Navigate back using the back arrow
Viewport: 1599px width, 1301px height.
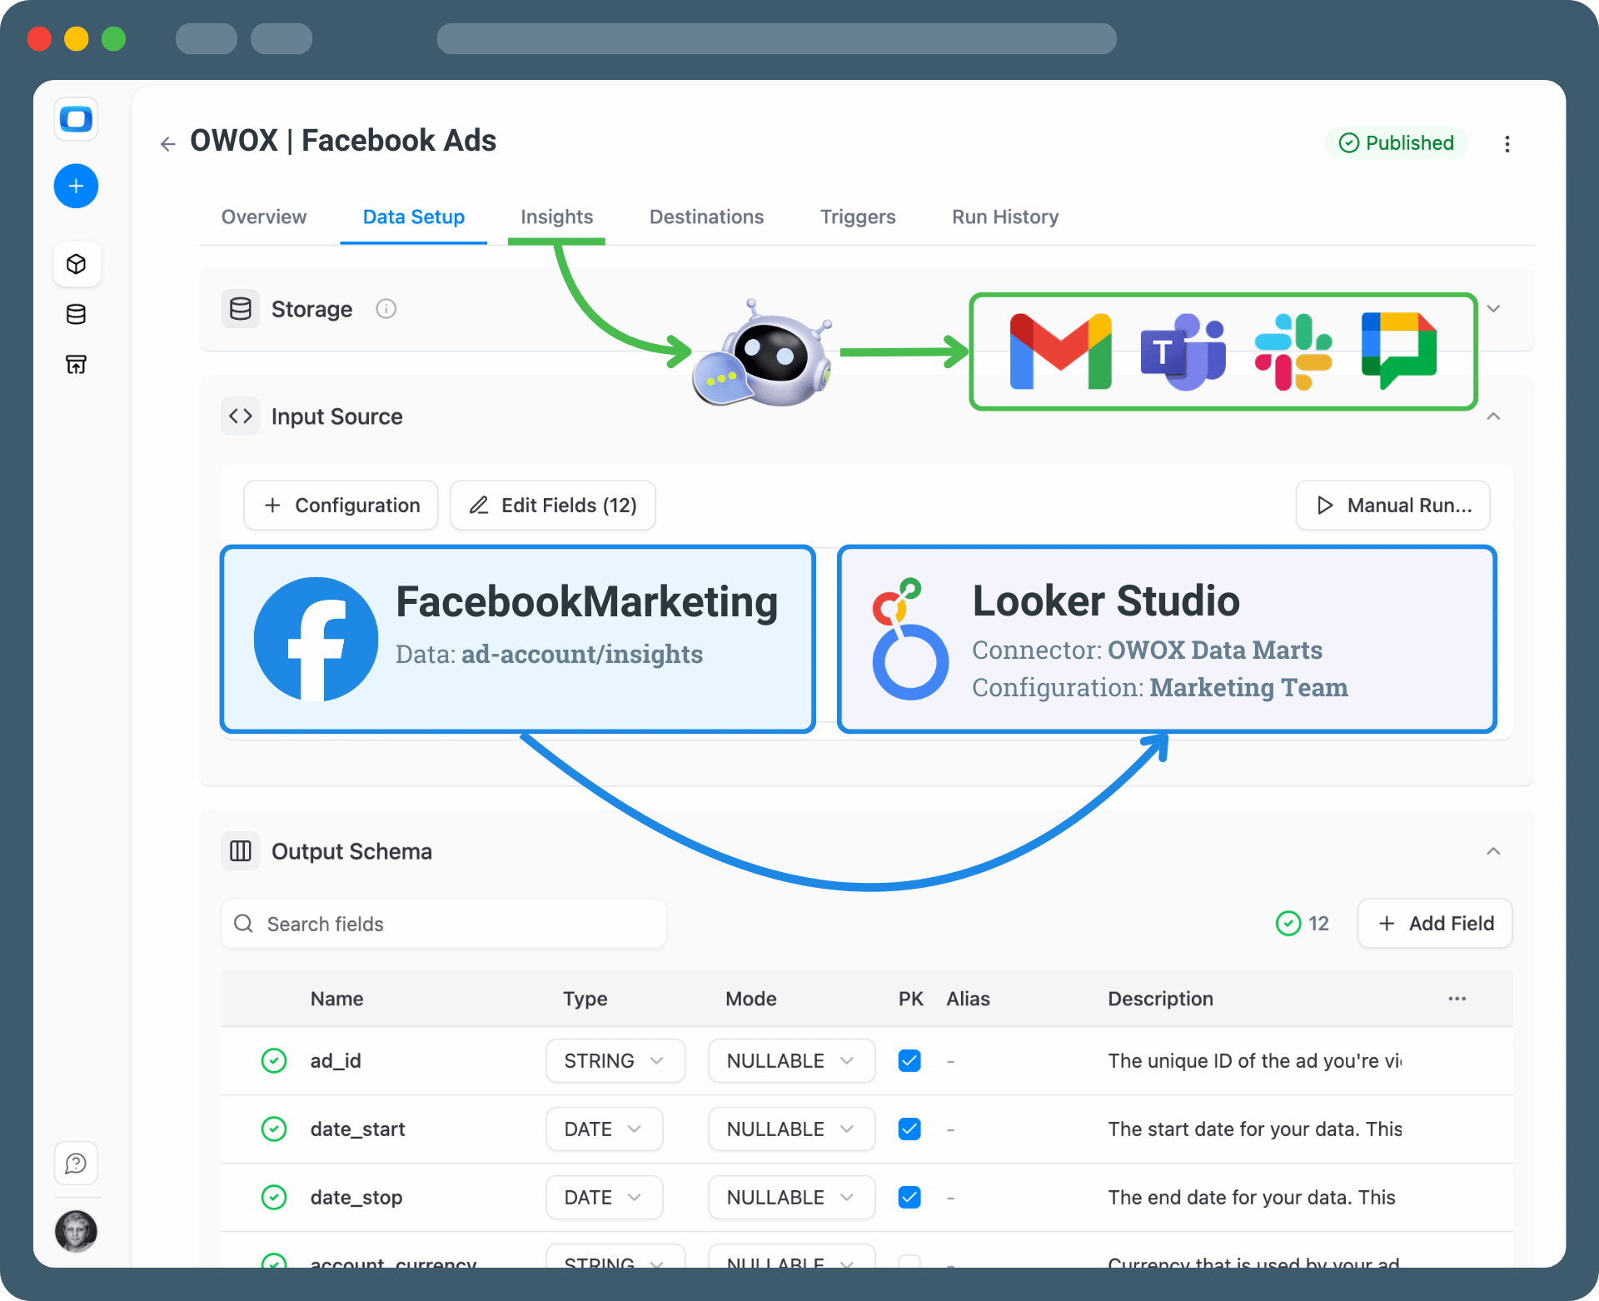(167, 142)
